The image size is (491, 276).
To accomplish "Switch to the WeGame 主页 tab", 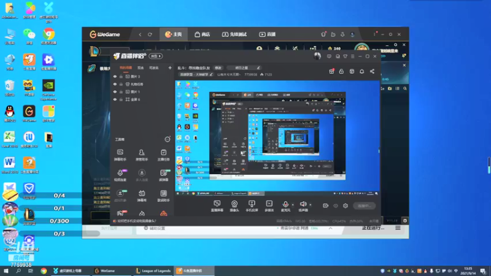I will pyautogui.click(x=174, y=34).
